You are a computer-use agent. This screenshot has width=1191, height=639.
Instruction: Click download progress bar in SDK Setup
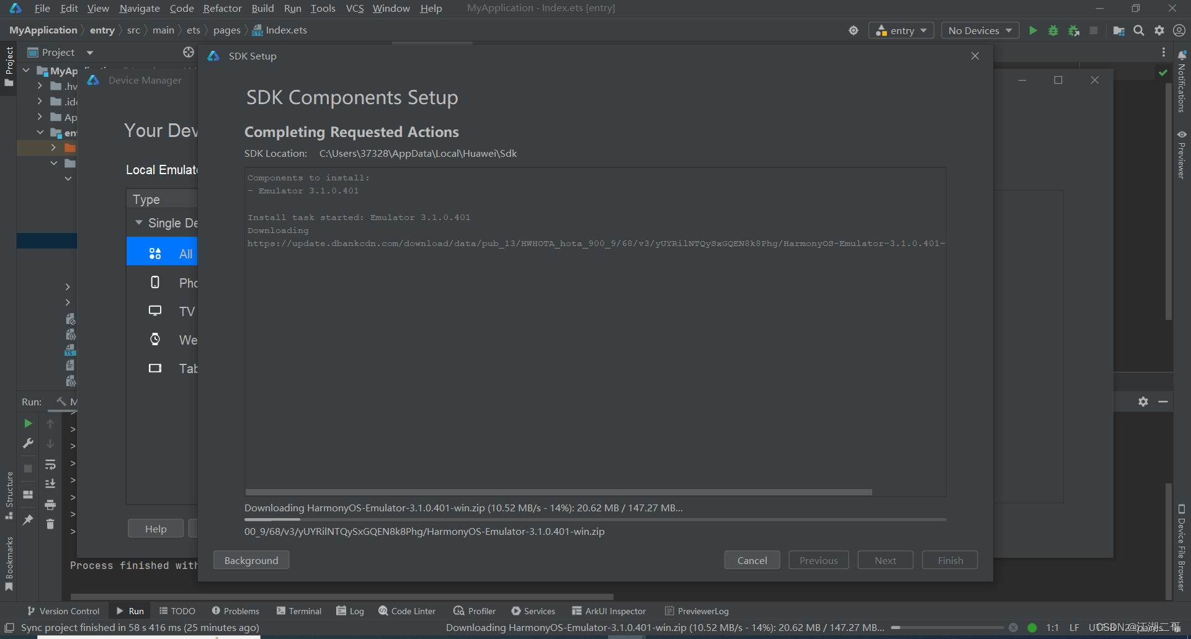[x=595, y=519]
